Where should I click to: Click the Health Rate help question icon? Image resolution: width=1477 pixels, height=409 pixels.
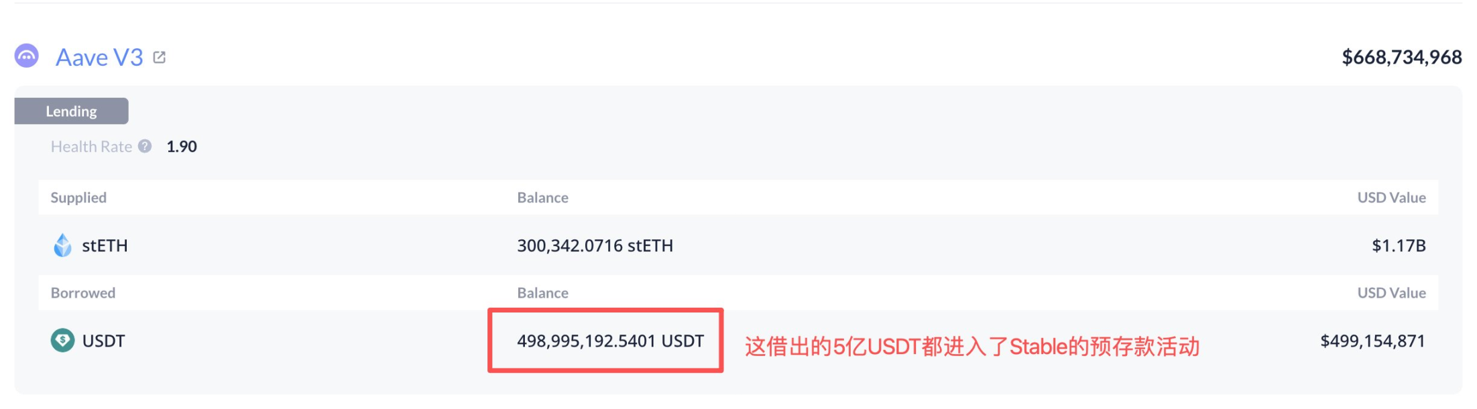point(145,146)
